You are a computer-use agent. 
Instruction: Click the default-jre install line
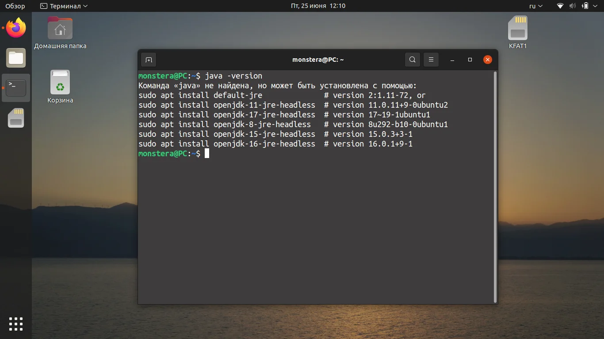point(282,95)
